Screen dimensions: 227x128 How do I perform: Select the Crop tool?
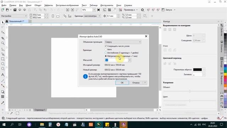pos(2,38)
